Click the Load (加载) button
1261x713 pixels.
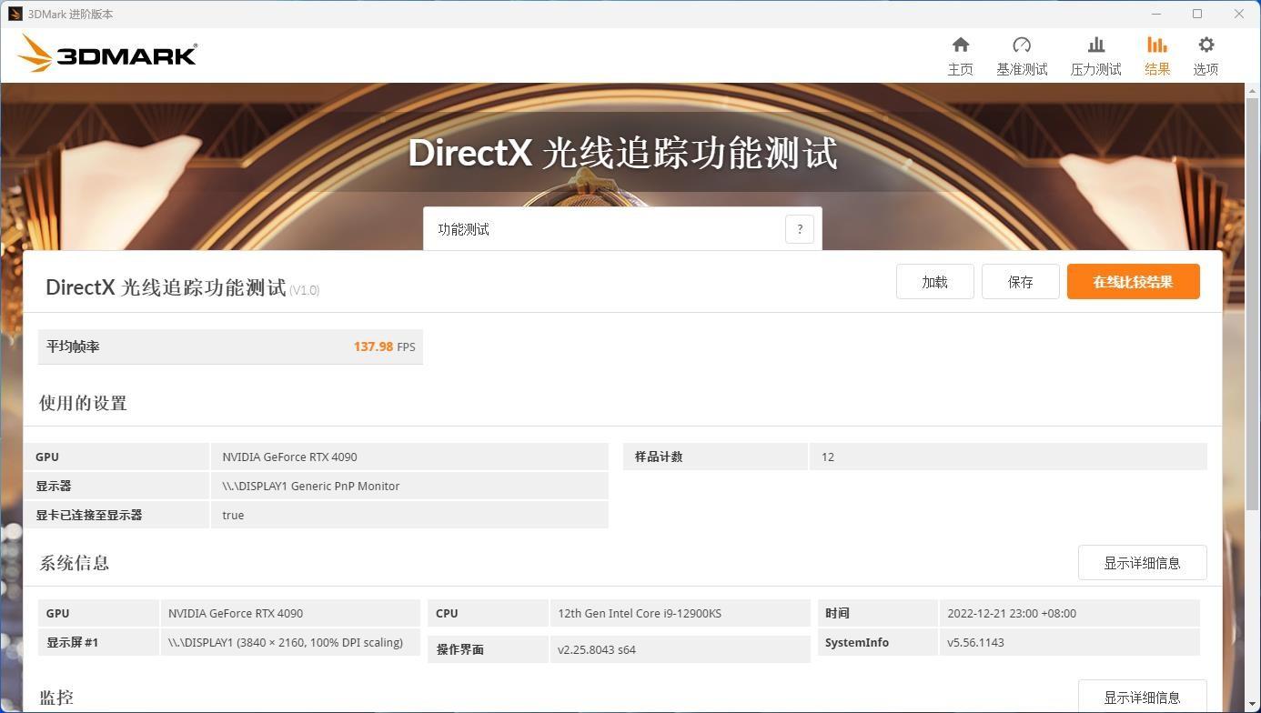coord(934,282)
